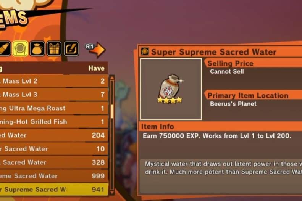
Task: Select the Mass Lvl 2 item row
Action: tap(54, 81)
